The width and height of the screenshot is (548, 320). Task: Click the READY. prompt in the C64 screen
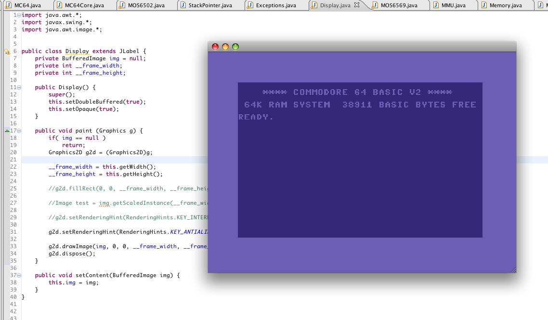[x=256, y=117]
